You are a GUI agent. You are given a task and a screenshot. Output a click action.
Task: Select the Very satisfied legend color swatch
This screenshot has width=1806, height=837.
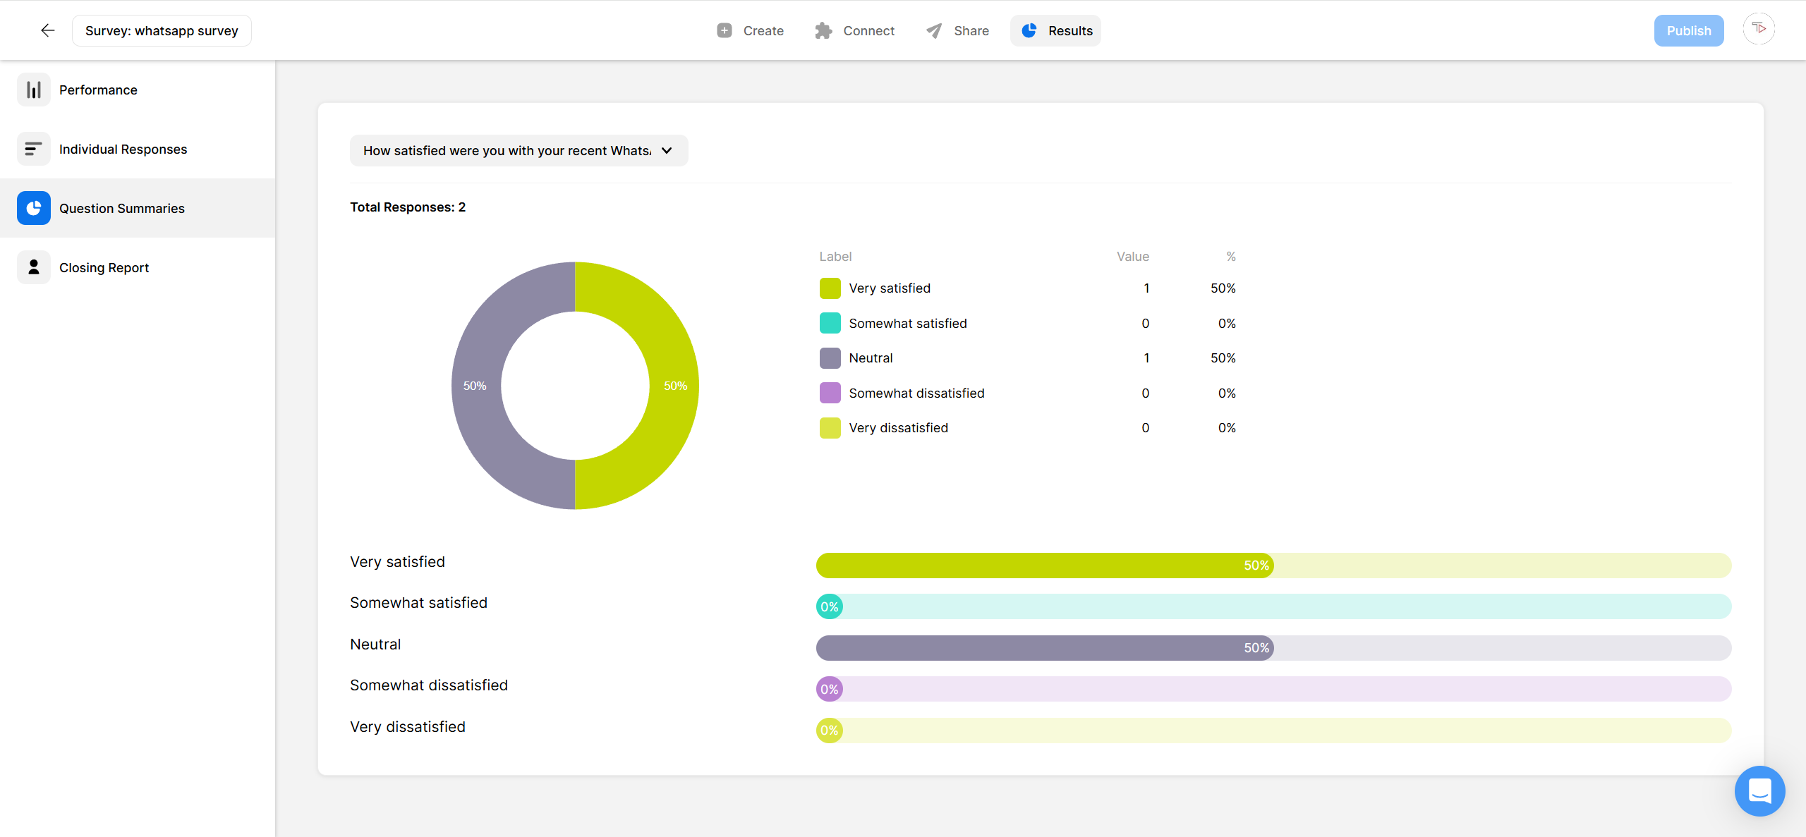(x=830, y=288)
